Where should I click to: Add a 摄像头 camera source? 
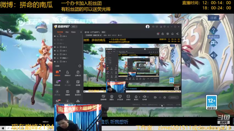[112, 98]
